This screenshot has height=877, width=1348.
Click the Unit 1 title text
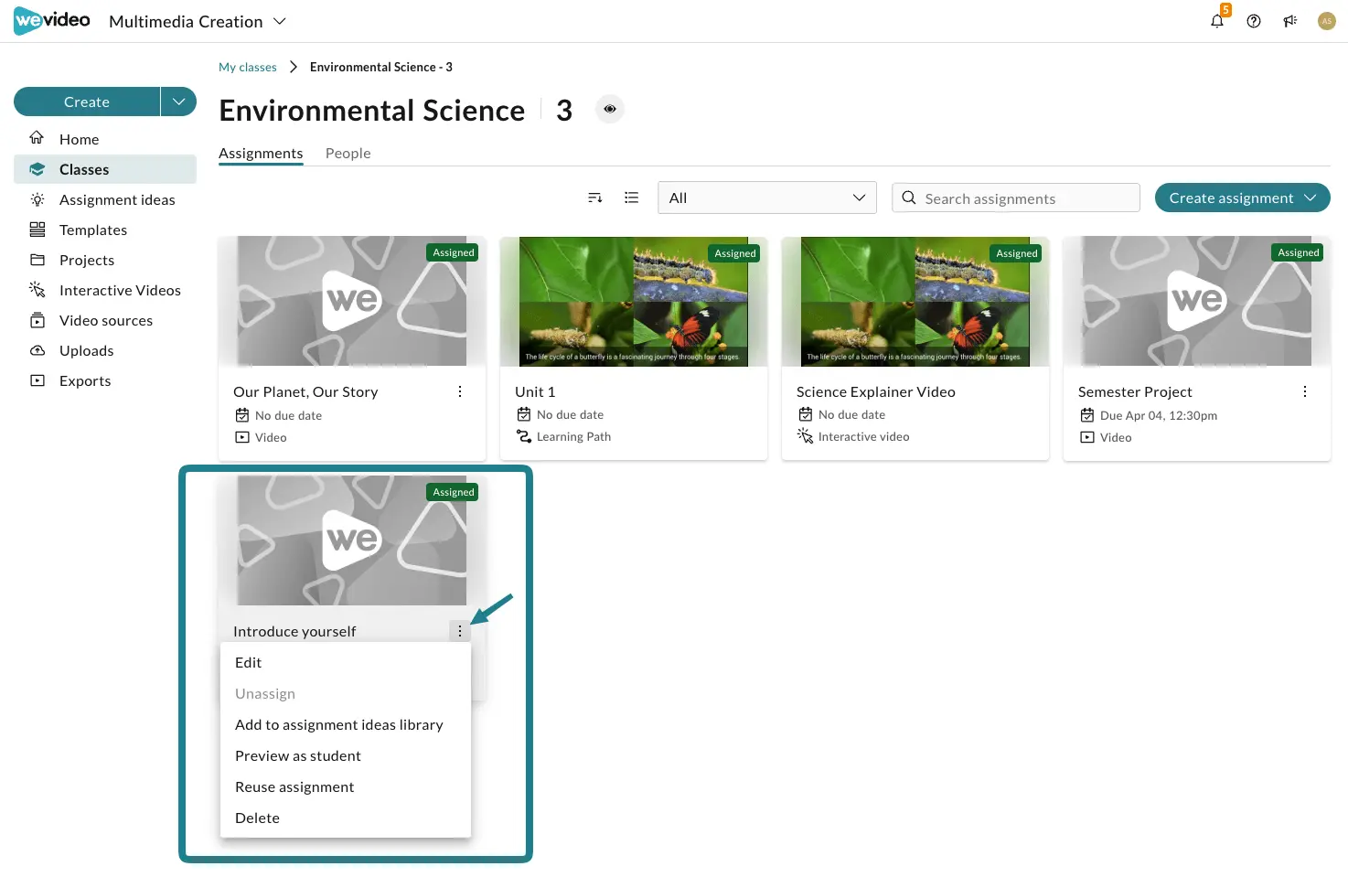pyautogui.click(x=535, y=391)
